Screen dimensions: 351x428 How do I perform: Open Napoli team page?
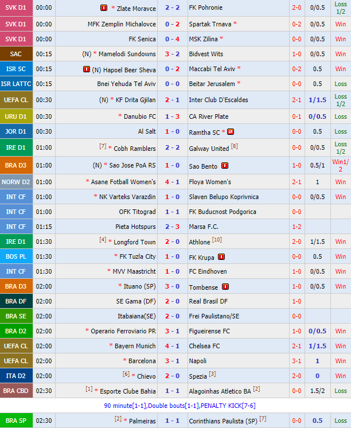[198, 361]
